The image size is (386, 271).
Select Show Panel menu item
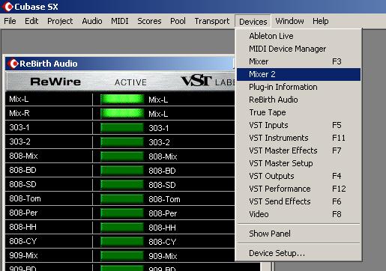(298, 234)
